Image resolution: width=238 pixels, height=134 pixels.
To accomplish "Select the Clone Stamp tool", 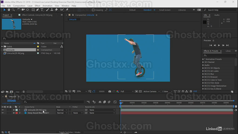I will (x=52, y=10).
